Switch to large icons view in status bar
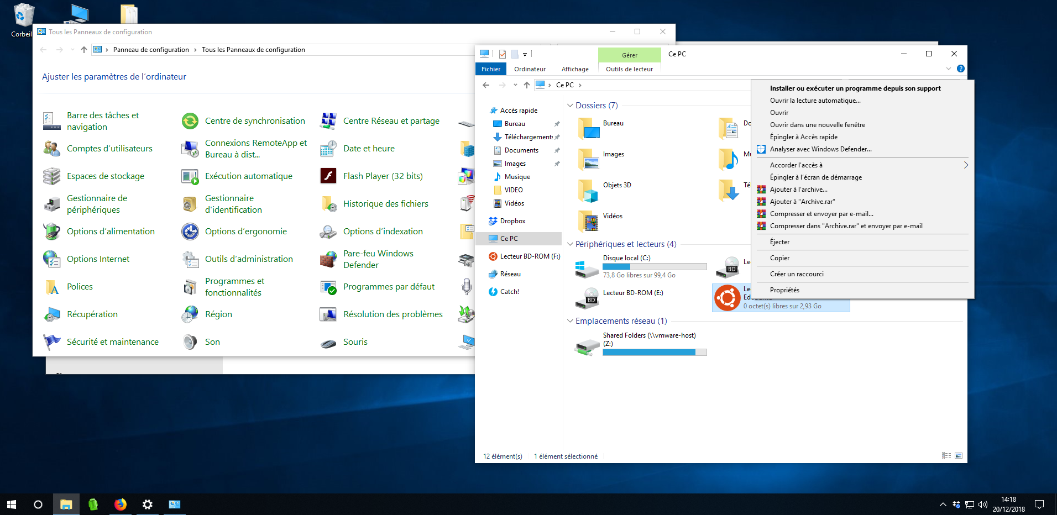This screenshot has width=1057, height=515. [959, 456]
